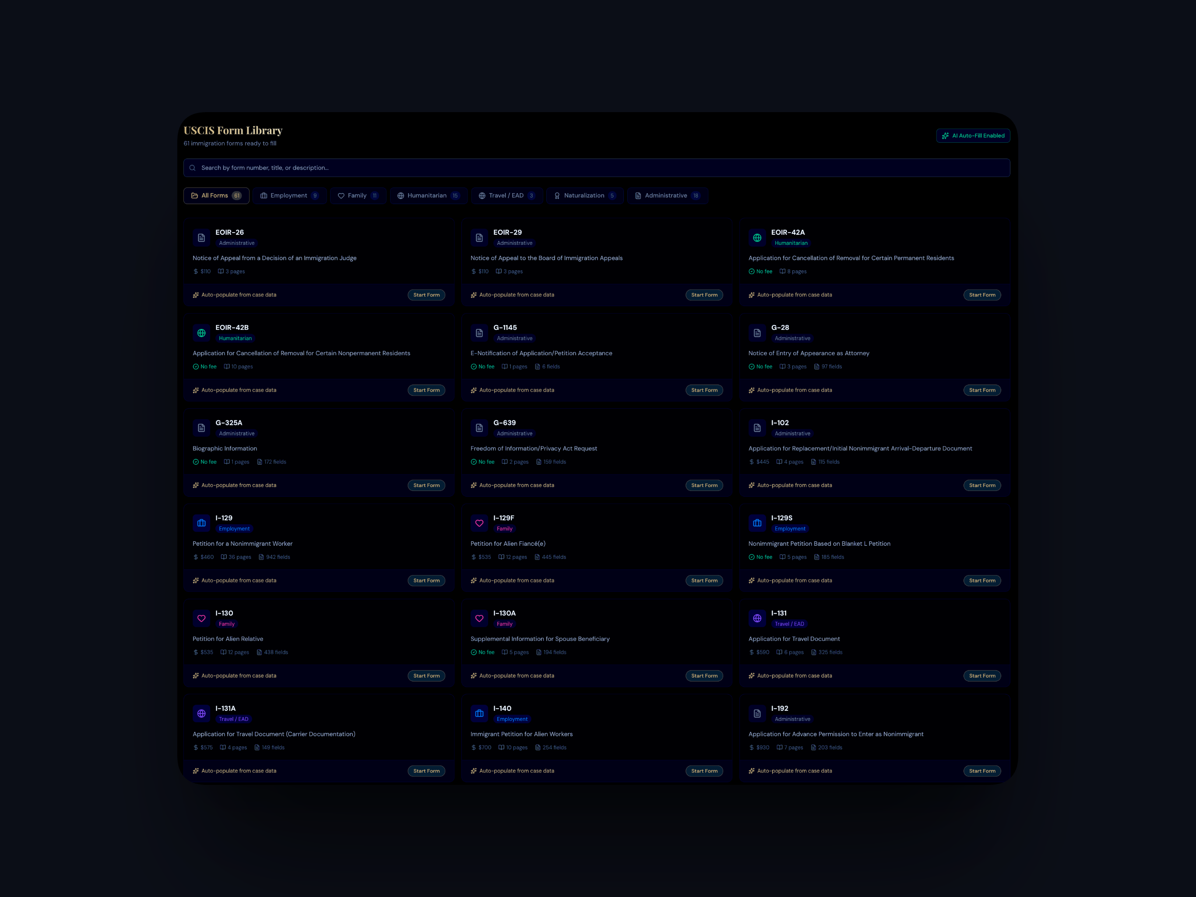The width and height of the screenshot is (1196, 897).
Task: Click the G-1145 document icon
Action: tap(479, 333)
